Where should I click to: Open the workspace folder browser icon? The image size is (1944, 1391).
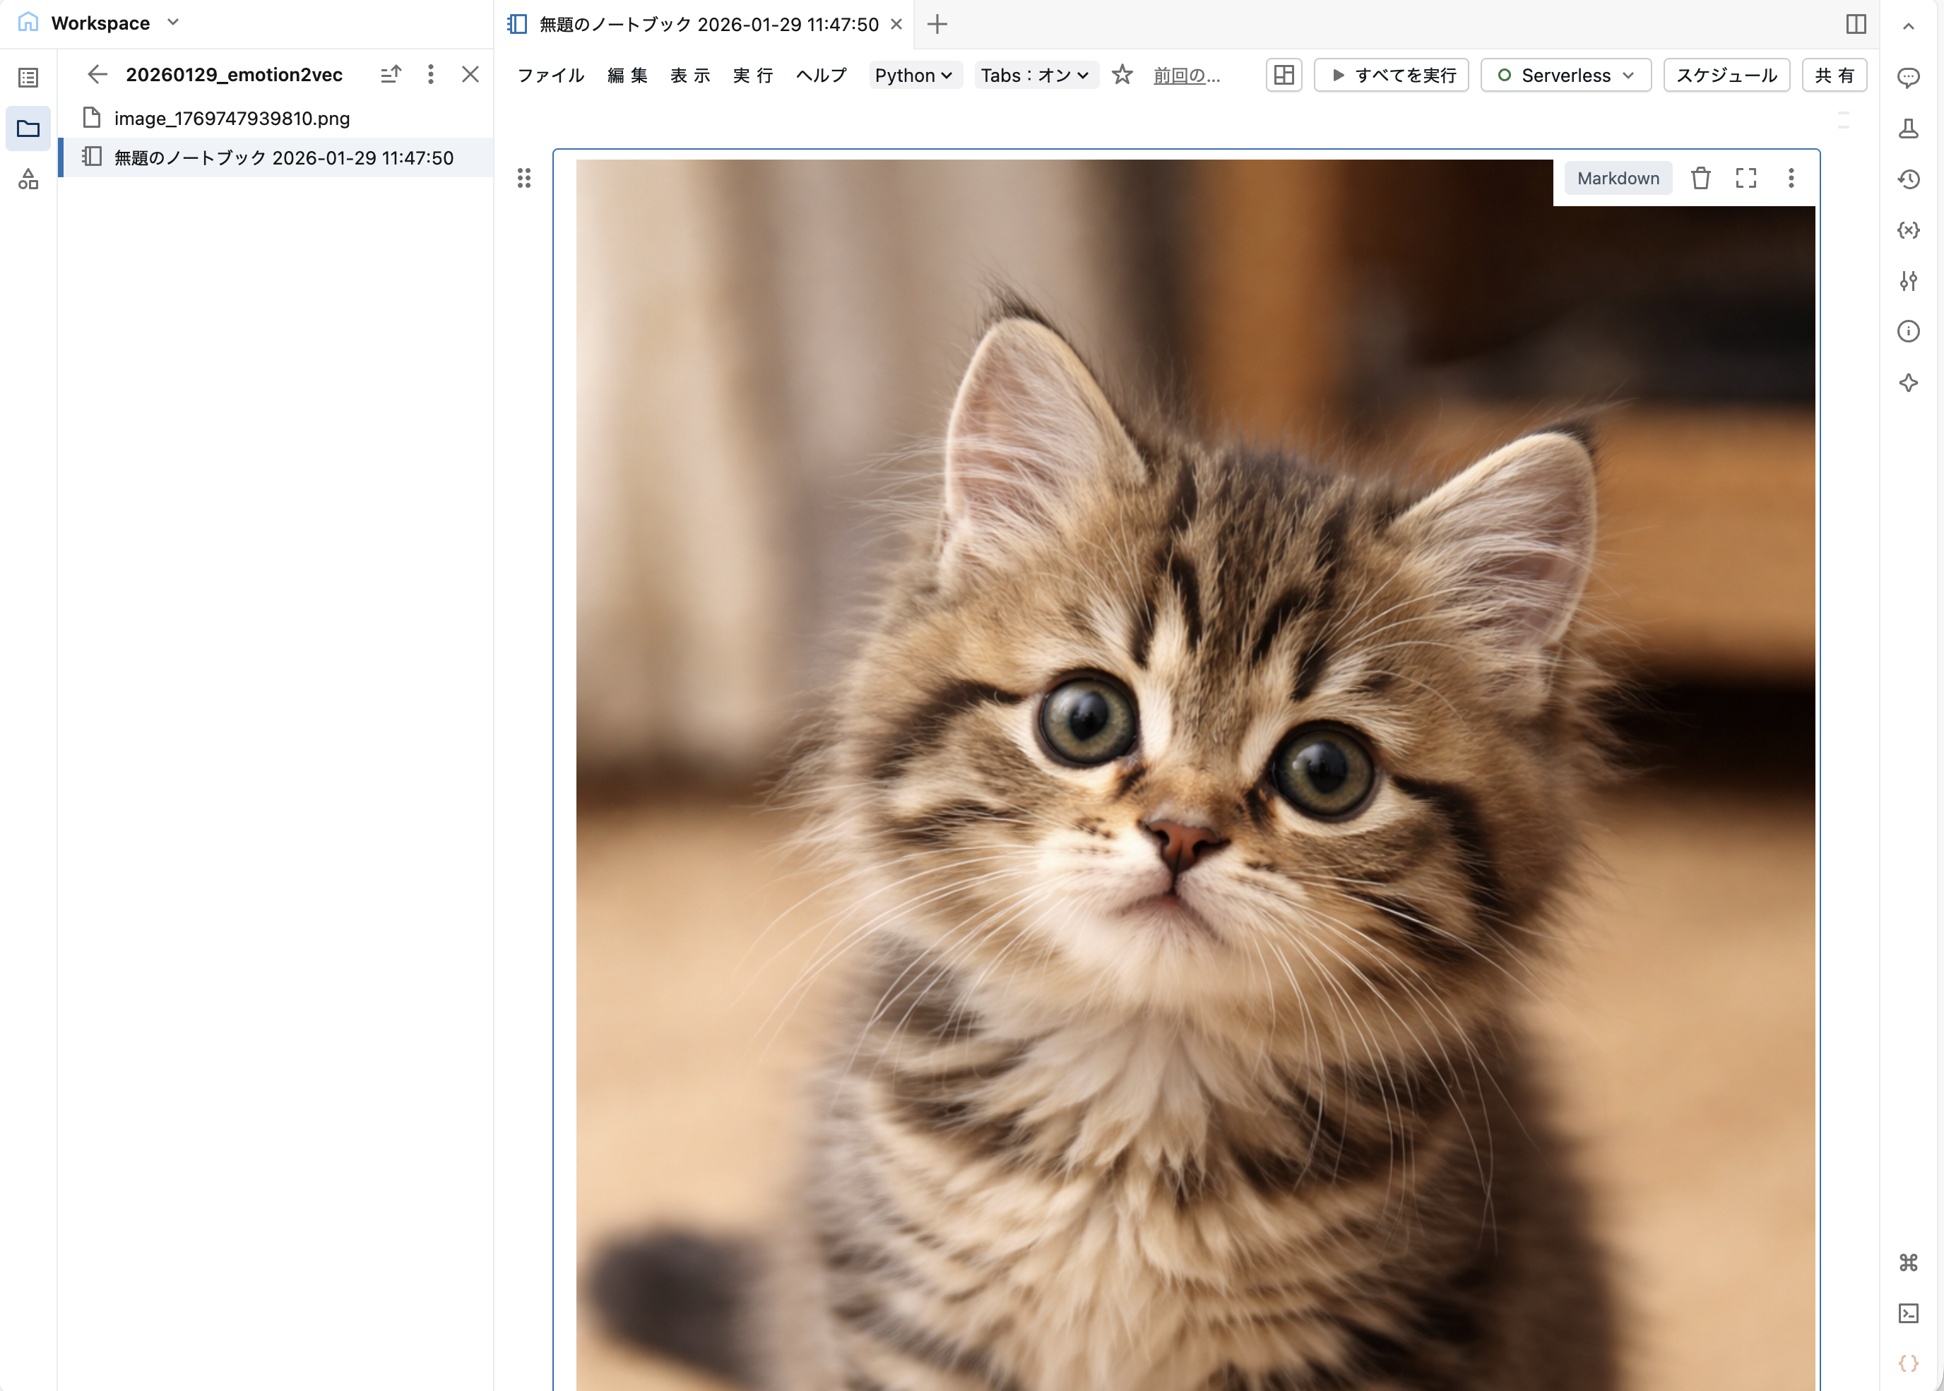tap(28, 129)
